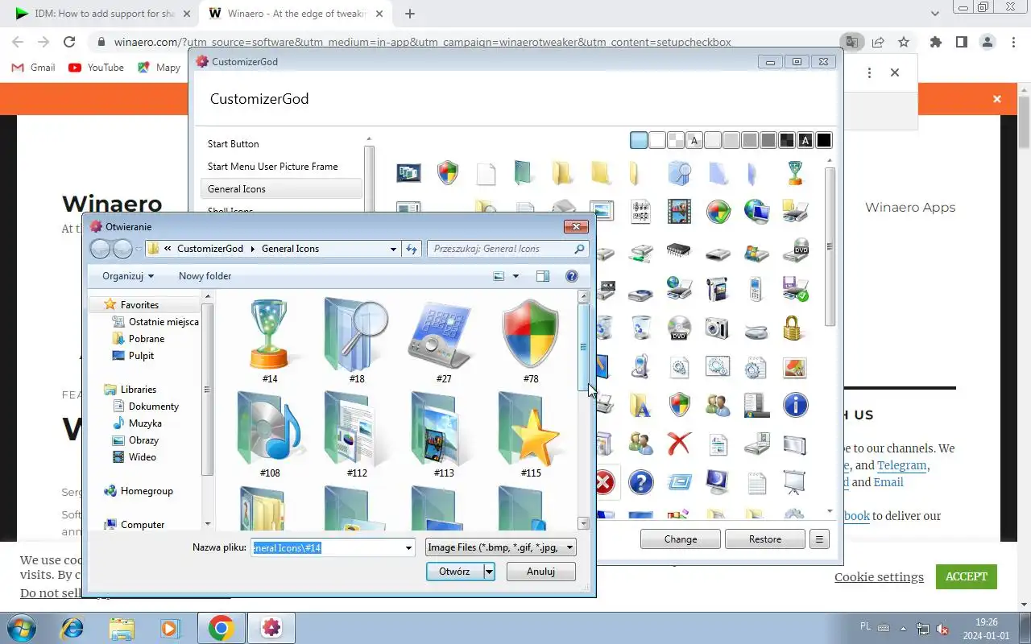Bookmark this page with the star icon
Screen dimensions: 1031x644
coord(904,42)
